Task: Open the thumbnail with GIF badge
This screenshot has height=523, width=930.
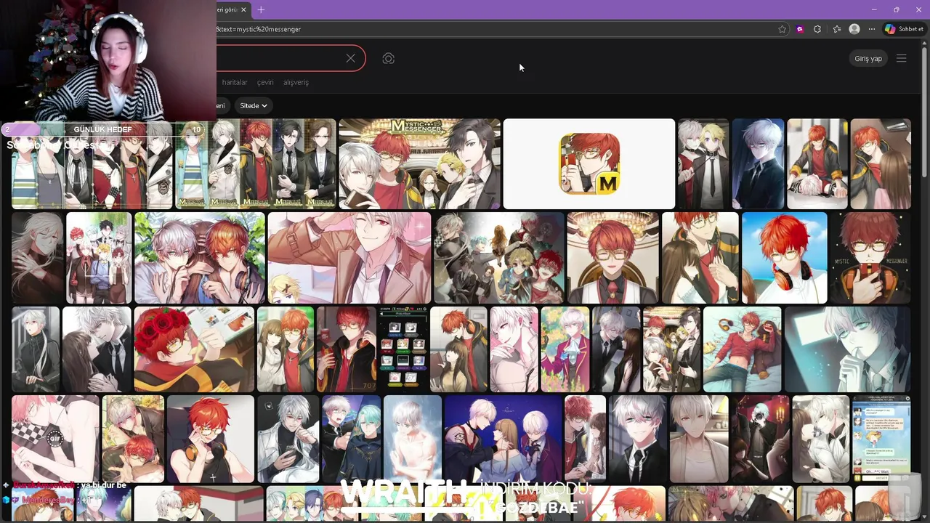Action: [x=55, y=439]
